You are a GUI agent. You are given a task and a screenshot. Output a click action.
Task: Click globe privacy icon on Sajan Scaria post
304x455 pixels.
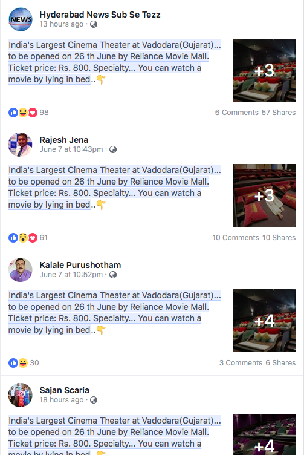click(94, 400)
